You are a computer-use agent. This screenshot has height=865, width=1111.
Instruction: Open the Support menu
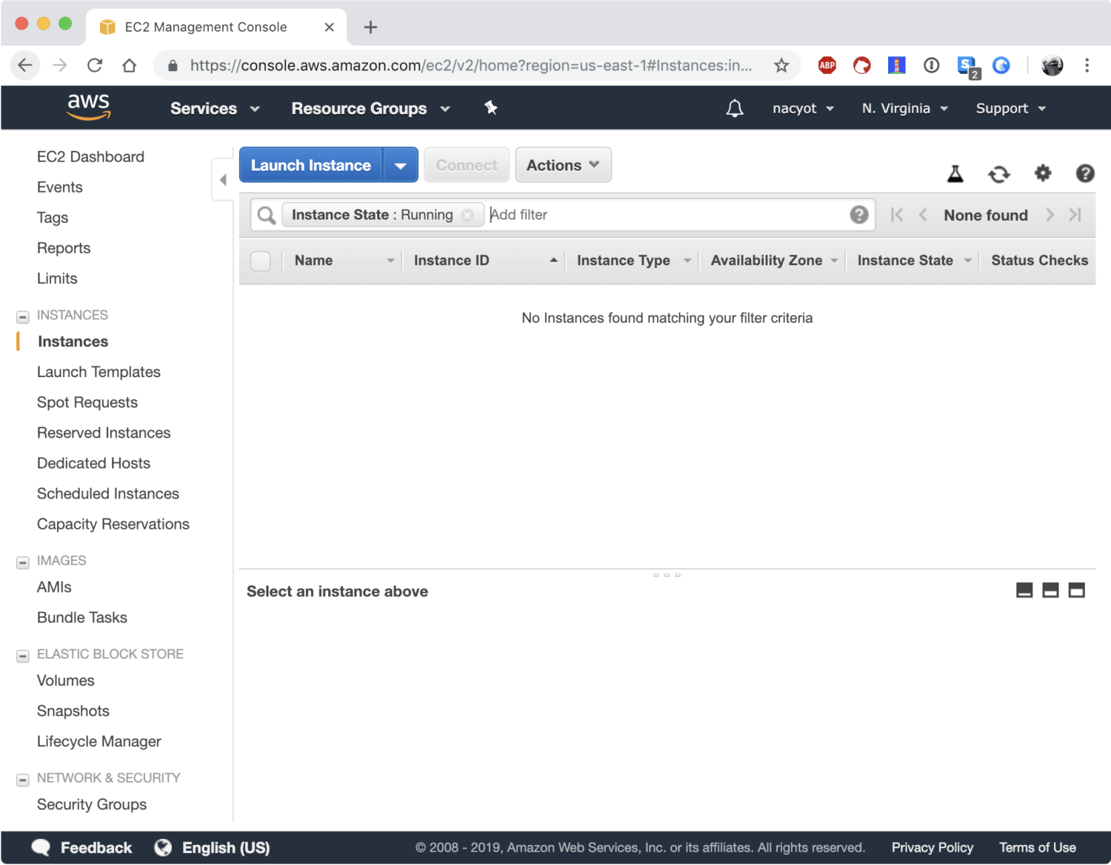coord(1011,108)
